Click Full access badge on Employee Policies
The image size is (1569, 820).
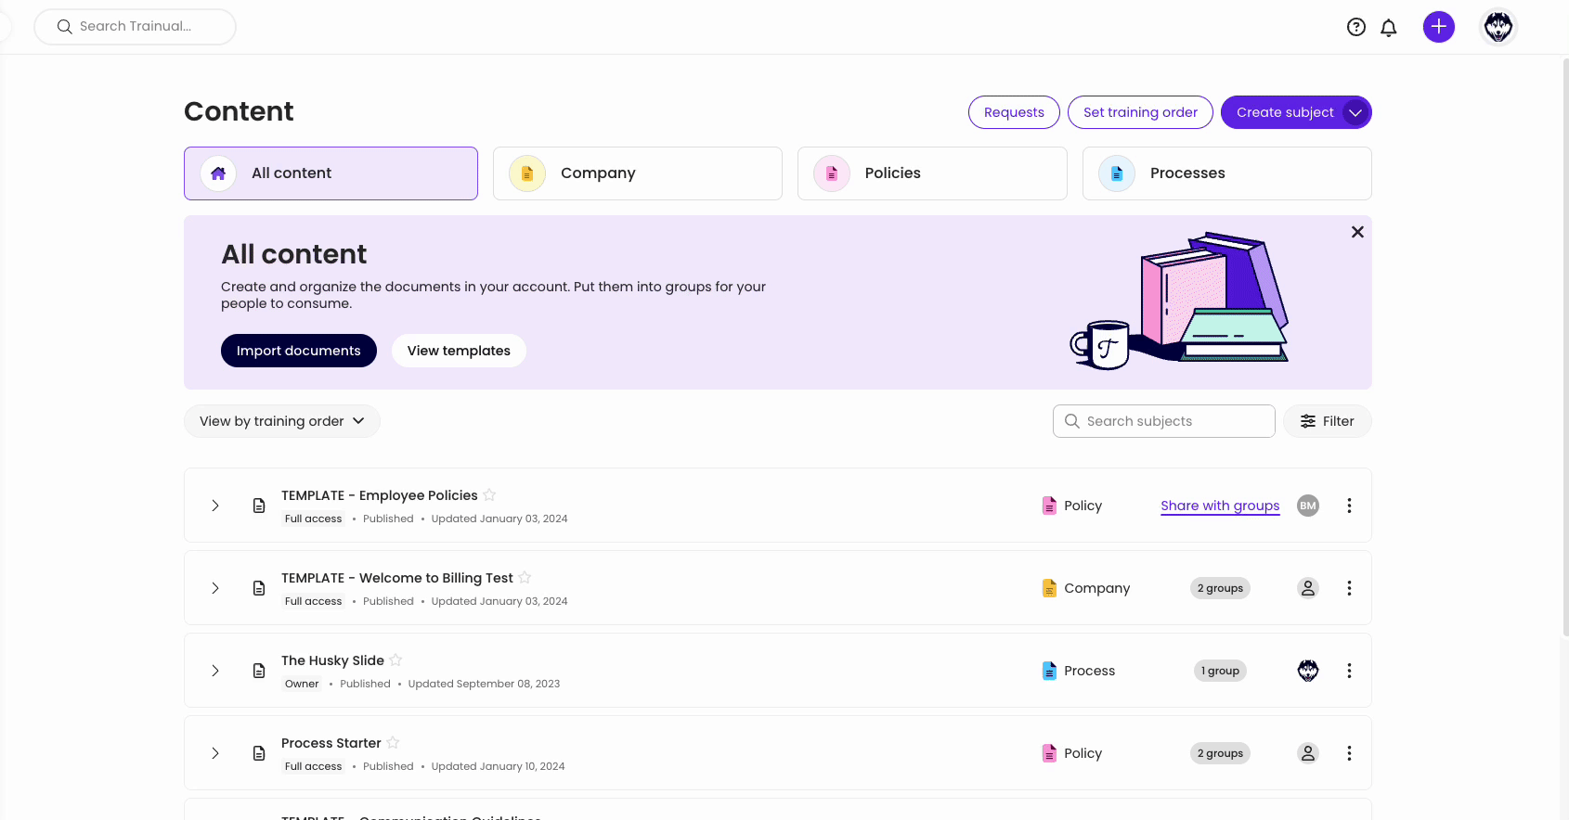pos(313,519)
